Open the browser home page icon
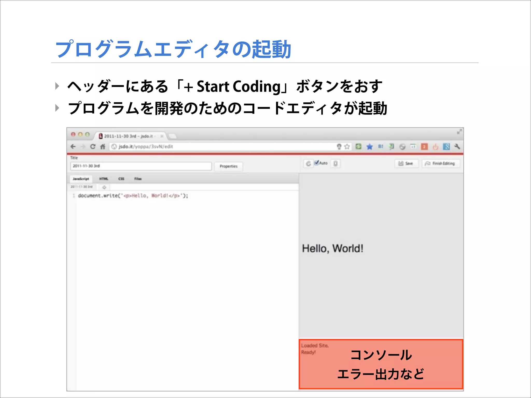Screen dimensions: 531x398 click(103, 147)
